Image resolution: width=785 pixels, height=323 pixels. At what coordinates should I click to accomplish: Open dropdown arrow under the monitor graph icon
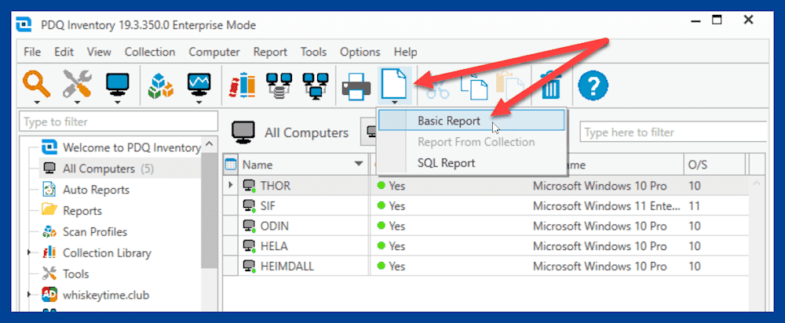coord(199,102)
